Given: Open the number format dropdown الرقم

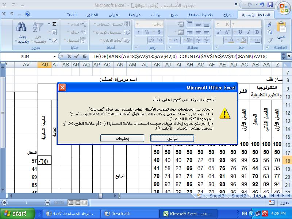Looking at the screenshot, I should [138, 24].
